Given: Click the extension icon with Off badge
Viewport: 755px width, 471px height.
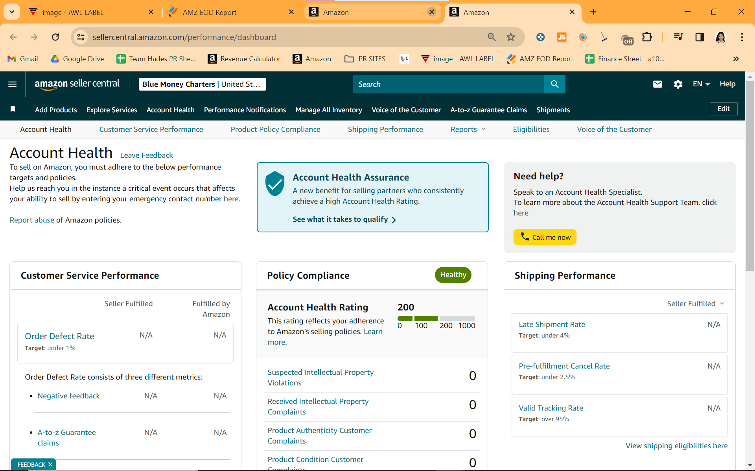Looking at the screenshot, I should (627, 39).
